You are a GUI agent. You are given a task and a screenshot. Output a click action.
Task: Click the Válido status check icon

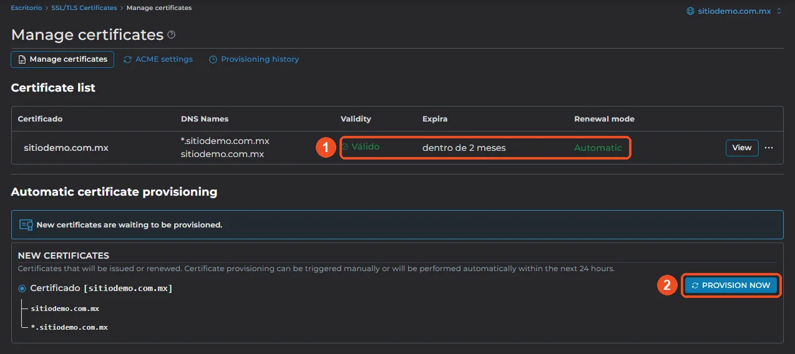(345, 147)
